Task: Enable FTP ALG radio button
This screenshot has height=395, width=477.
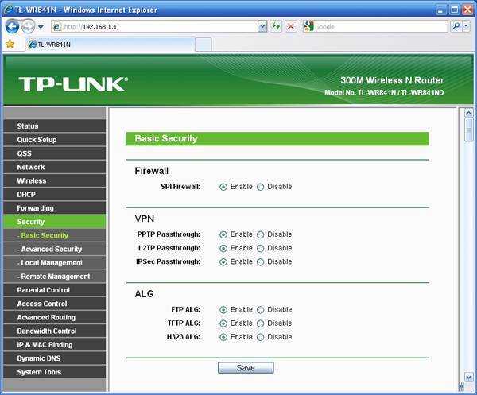Action: click(x=223, y=310)
